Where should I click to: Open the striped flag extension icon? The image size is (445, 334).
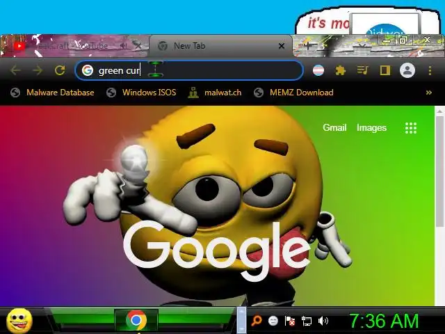(318, 70)
